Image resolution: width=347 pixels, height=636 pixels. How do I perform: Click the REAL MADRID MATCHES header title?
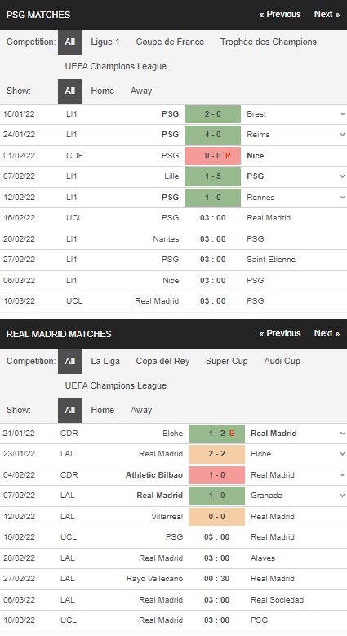pyautogui.click(x=59, y=334)
